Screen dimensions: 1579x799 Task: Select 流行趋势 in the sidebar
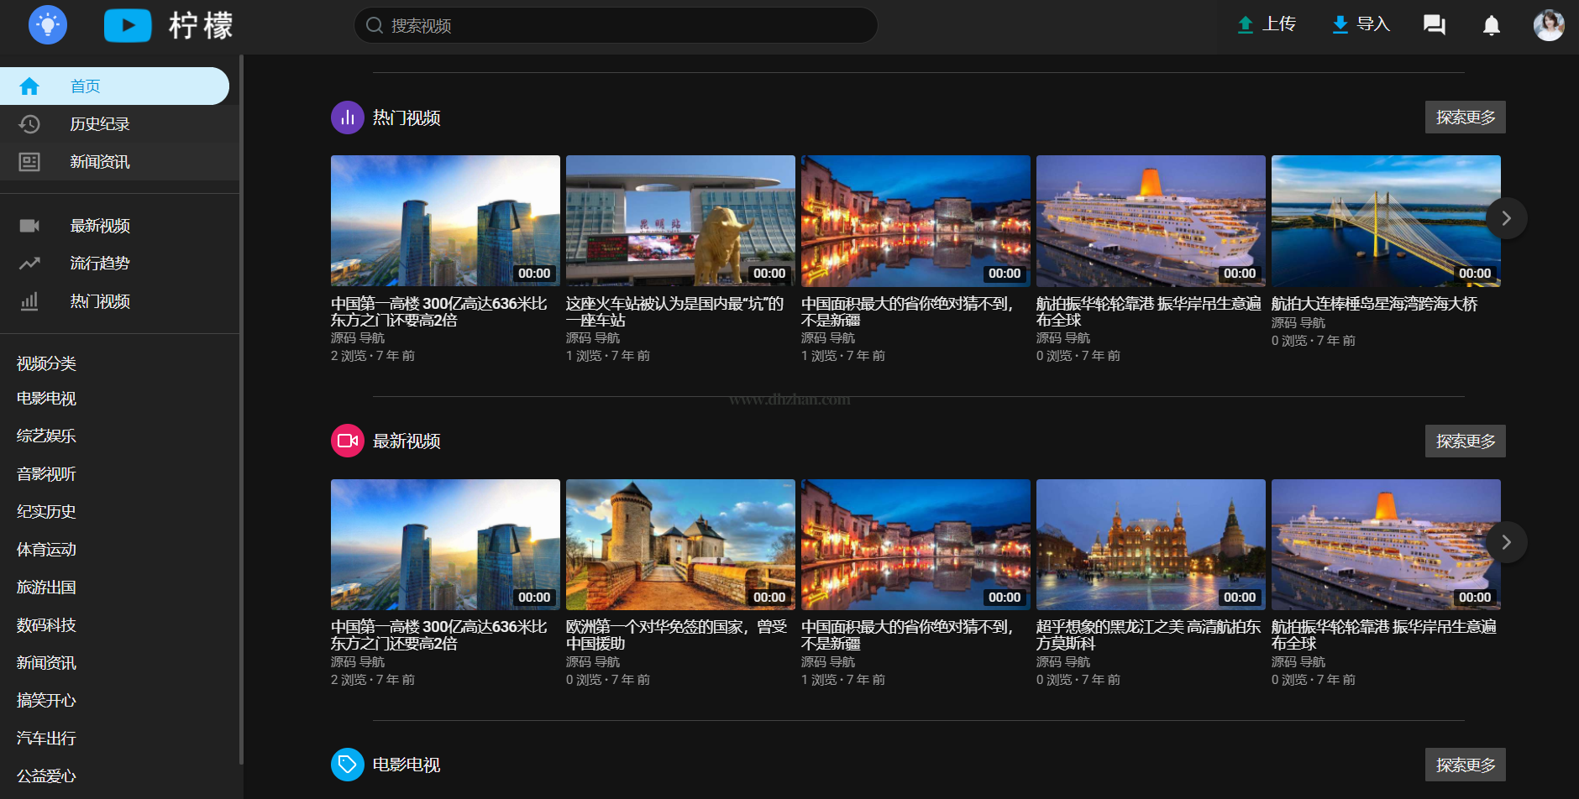tap(100, 264)
